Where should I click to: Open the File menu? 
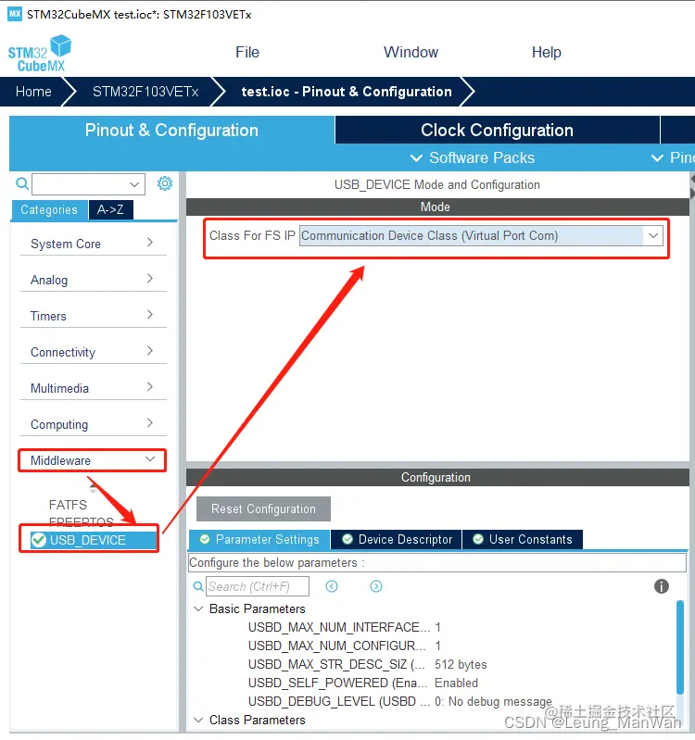point(247,52)
